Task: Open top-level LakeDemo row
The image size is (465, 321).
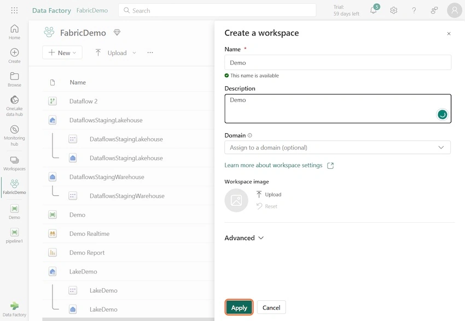Action: point(83,271)
